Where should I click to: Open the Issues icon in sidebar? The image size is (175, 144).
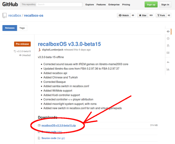click(x=168, y=38)
